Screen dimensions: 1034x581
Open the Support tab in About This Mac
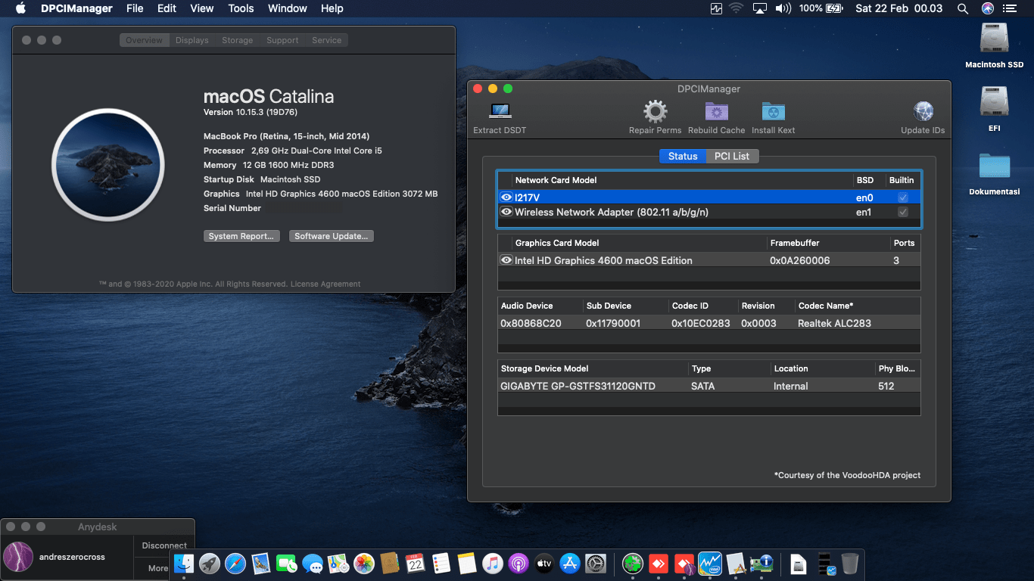[282, 40]
